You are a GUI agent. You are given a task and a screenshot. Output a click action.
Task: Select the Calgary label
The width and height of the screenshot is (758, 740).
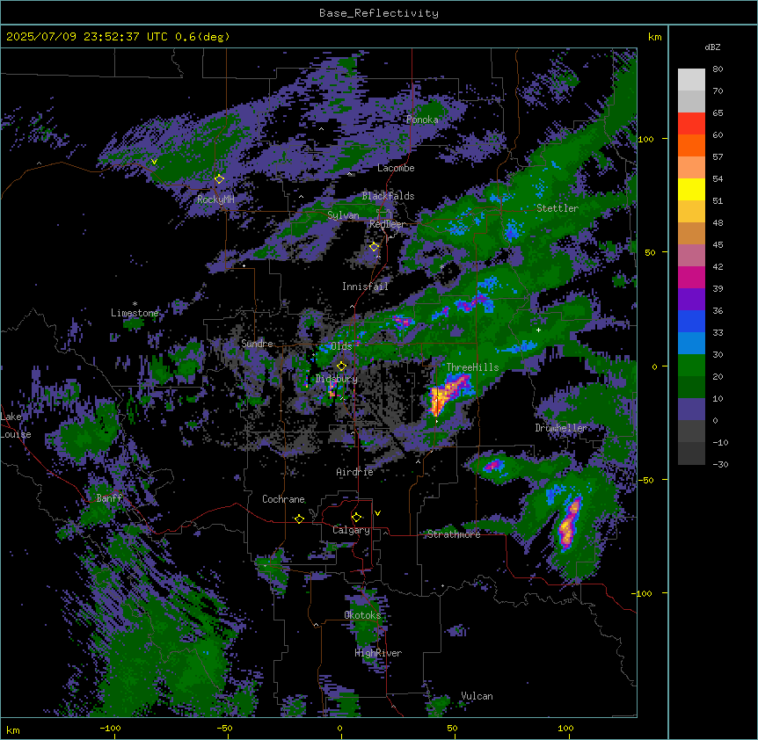tap(351, 530)
